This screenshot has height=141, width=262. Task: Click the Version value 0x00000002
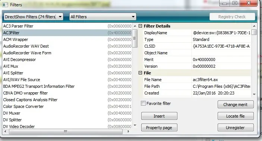[204, 66]
